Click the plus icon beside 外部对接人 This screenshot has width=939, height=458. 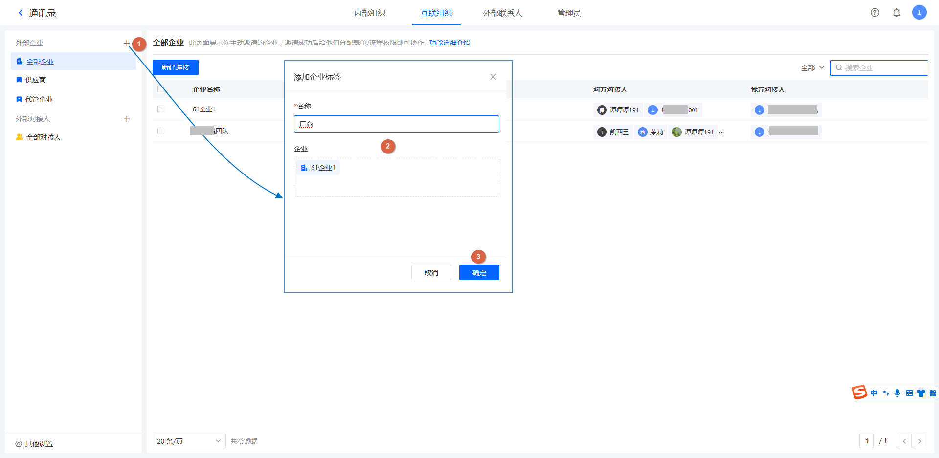point(127,119)
